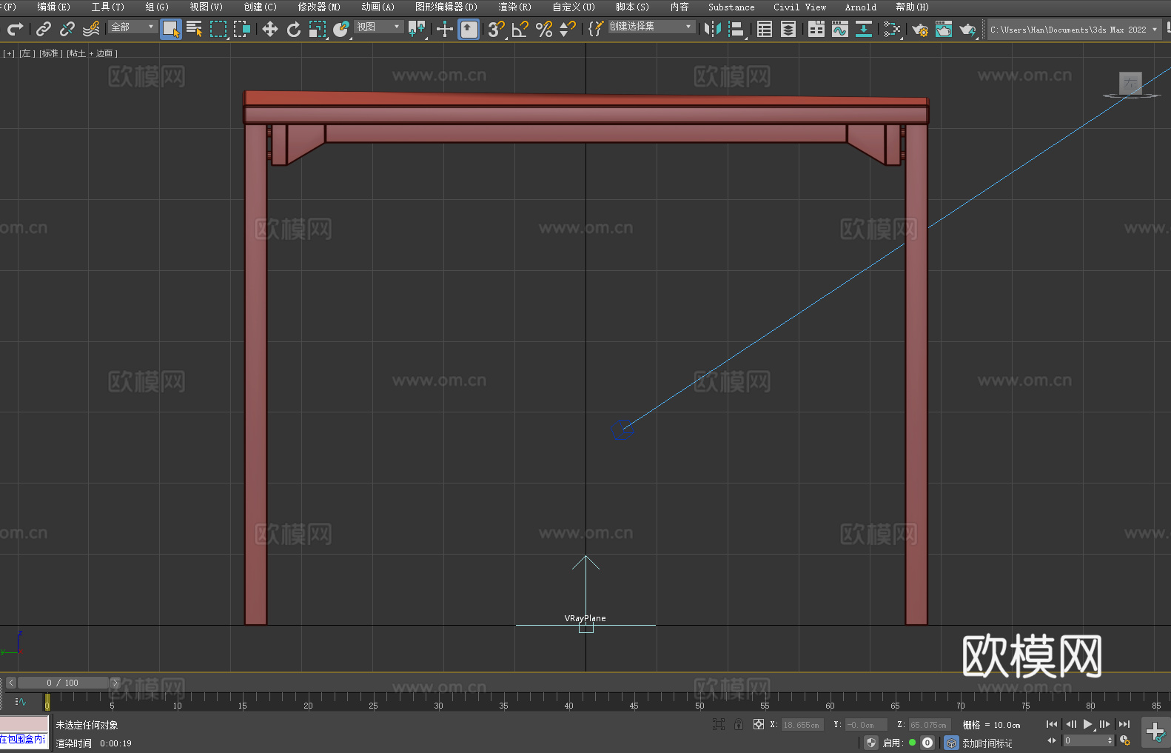Image resolution: width=1171 pixels, height=753 pixels.
Task: Click the ViewCube in the viewport corner
Action: pyautogui.click(x=1130, y=84)
